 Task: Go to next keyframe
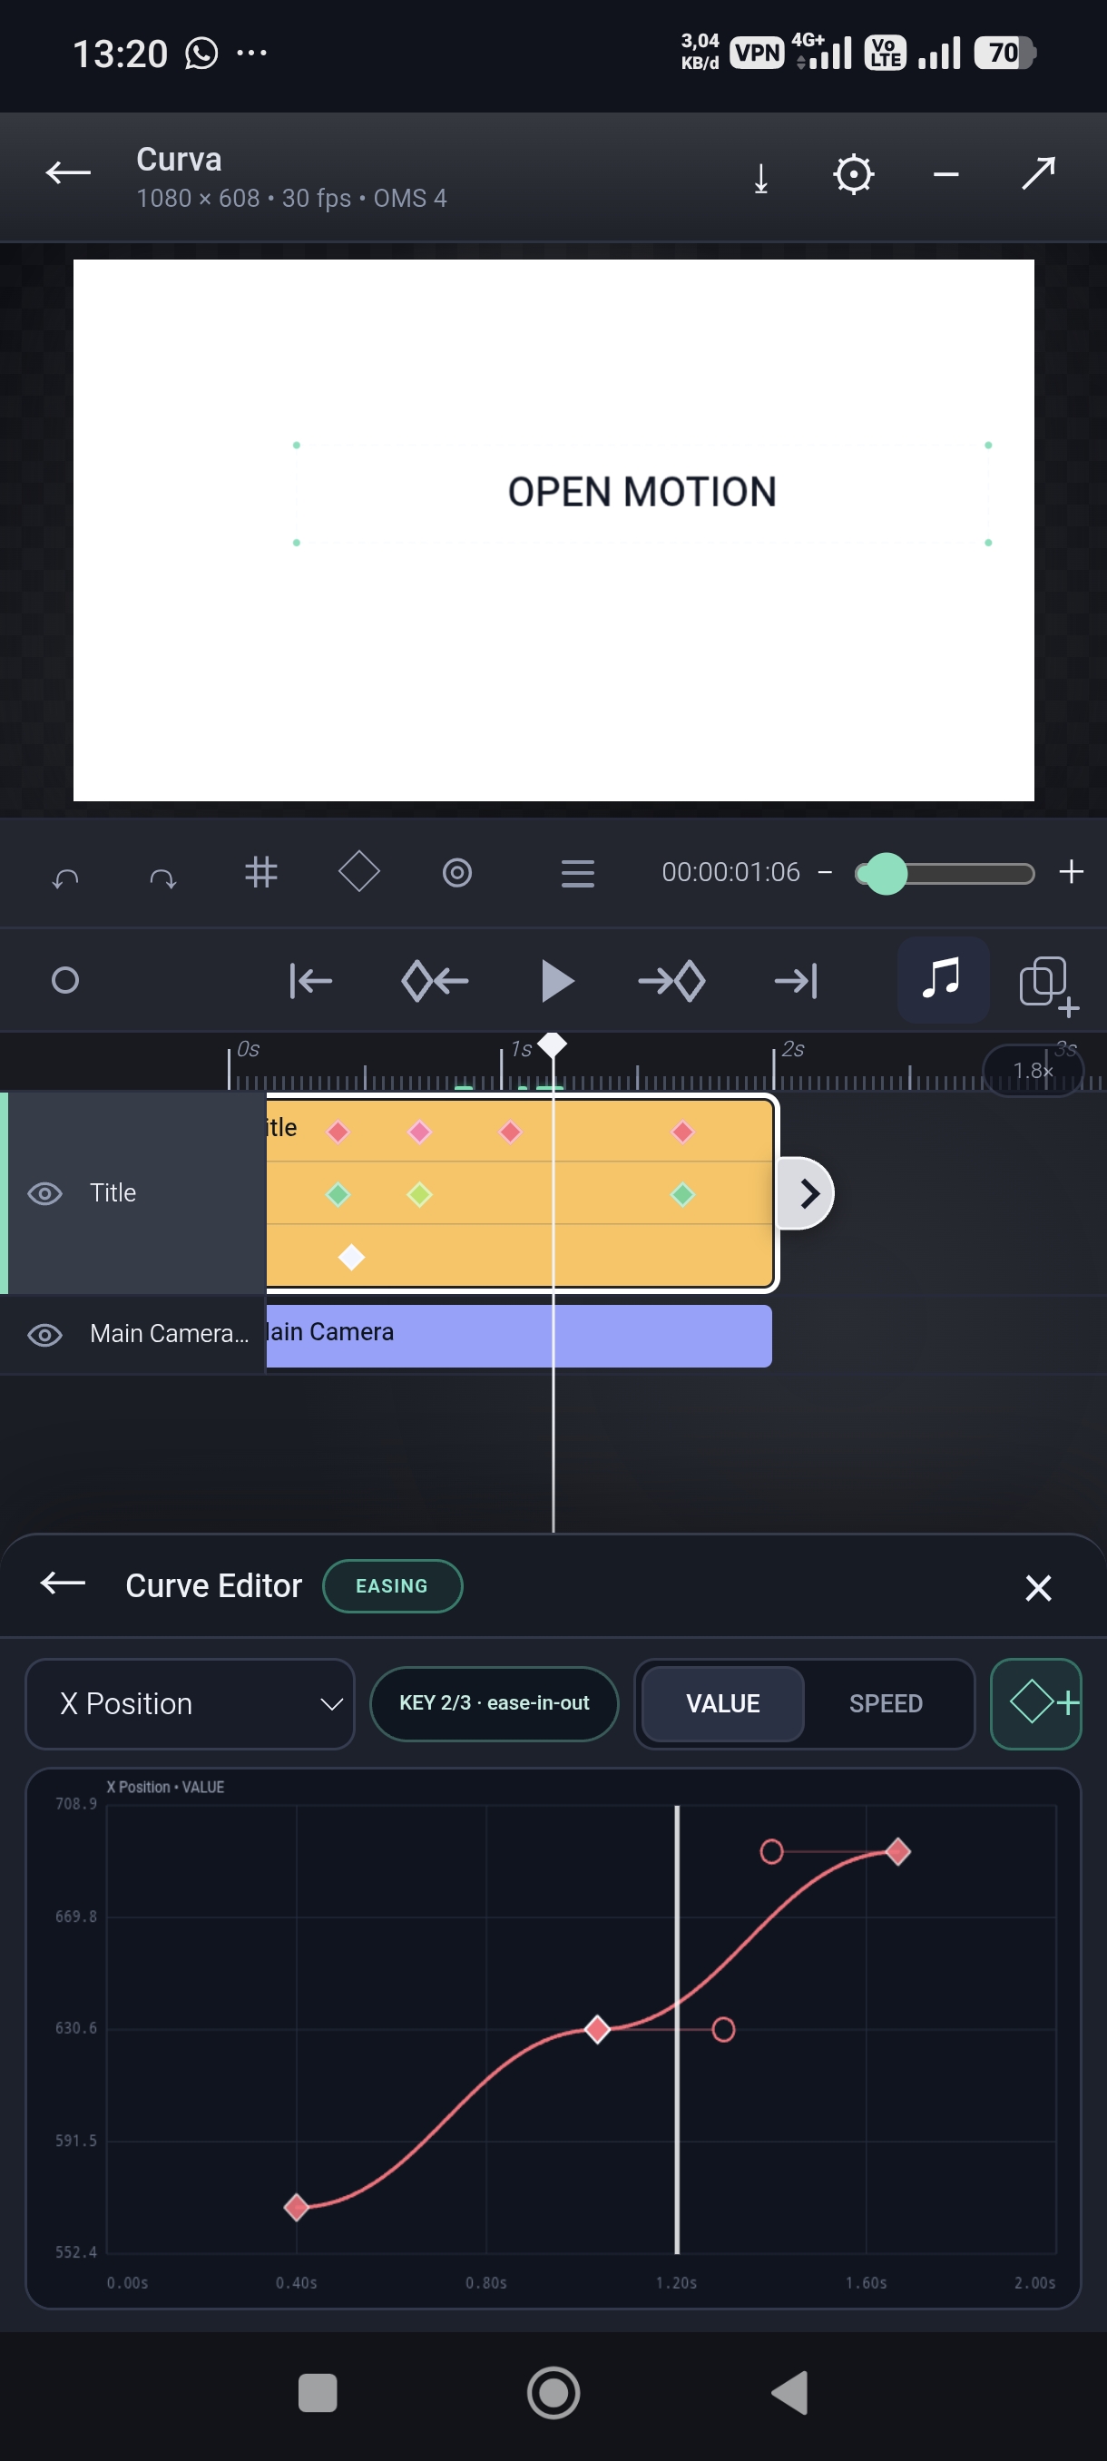click(671, 981)
